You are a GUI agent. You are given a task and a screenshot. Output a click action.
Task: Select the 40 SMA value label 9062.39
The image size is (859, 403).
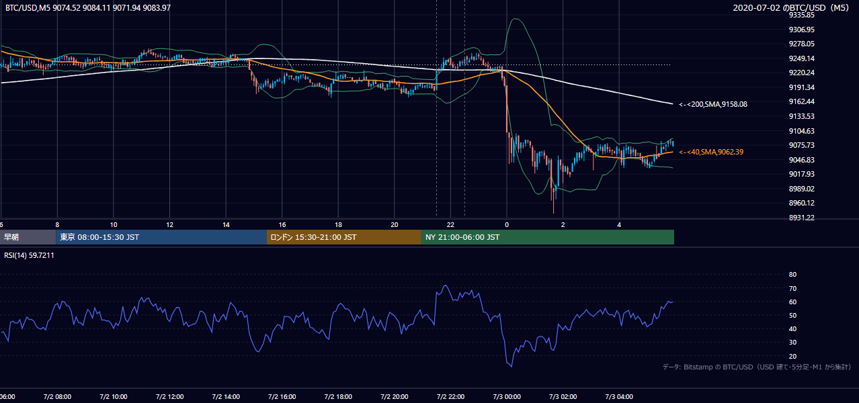pyautogui.click(x=711, y=152)
